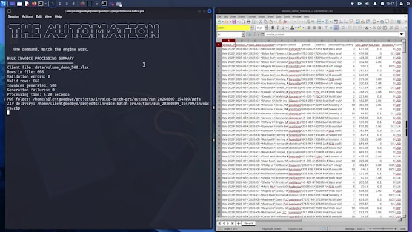This screenshot has height=232, width=412.
Task: Click the Sort Ascending icon
Action: pyautogui.click(x=341, y=22)
